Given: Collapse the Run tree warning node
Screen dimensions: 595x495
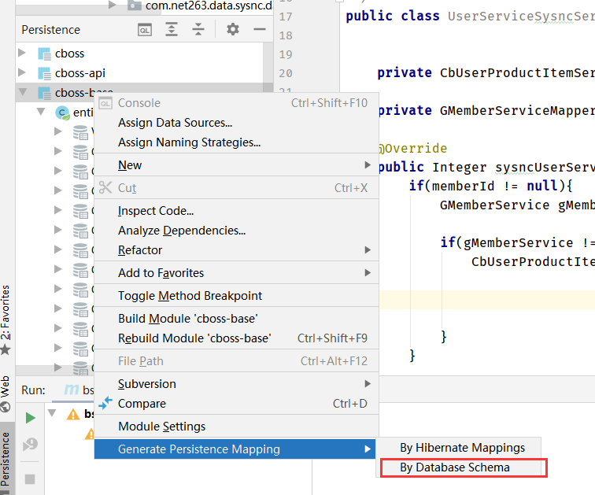Looking at the screenshot, I should coord(52,413).
